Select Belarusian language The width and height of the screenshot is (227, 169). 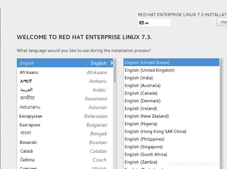click(65, 116)
